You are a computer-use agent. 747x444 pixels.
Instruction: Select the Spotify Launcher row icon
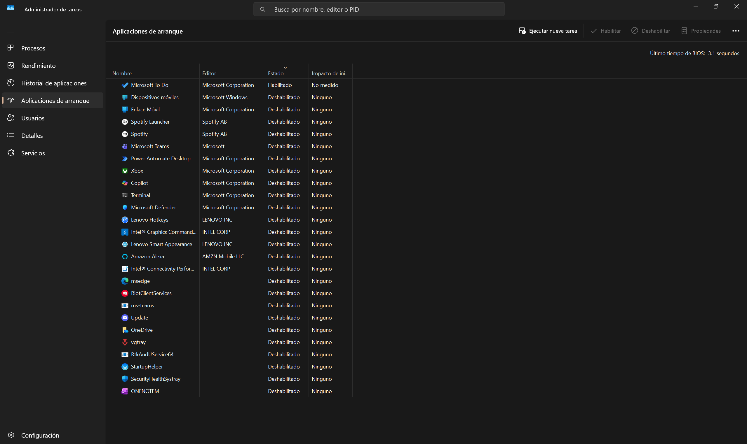pos(125,122)
